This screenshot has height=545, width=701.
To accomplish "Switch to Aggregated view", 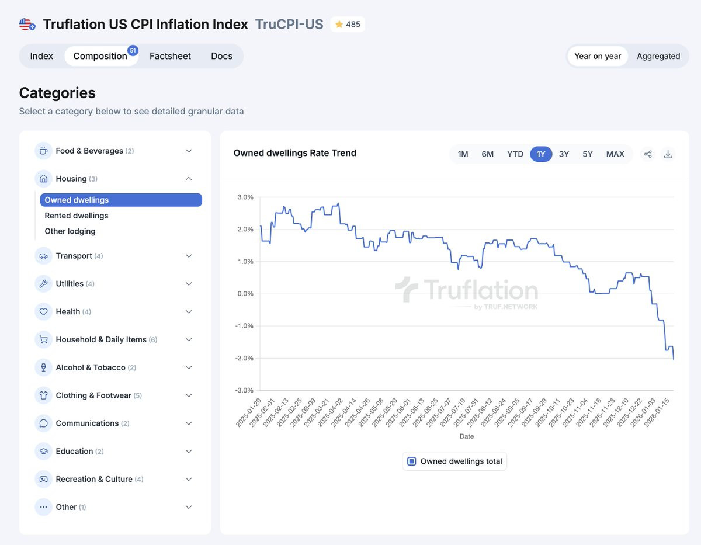I will point(658,56).
